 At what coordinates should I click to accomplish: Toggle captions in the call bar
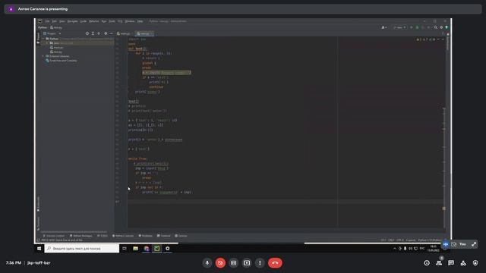[234, 263]
